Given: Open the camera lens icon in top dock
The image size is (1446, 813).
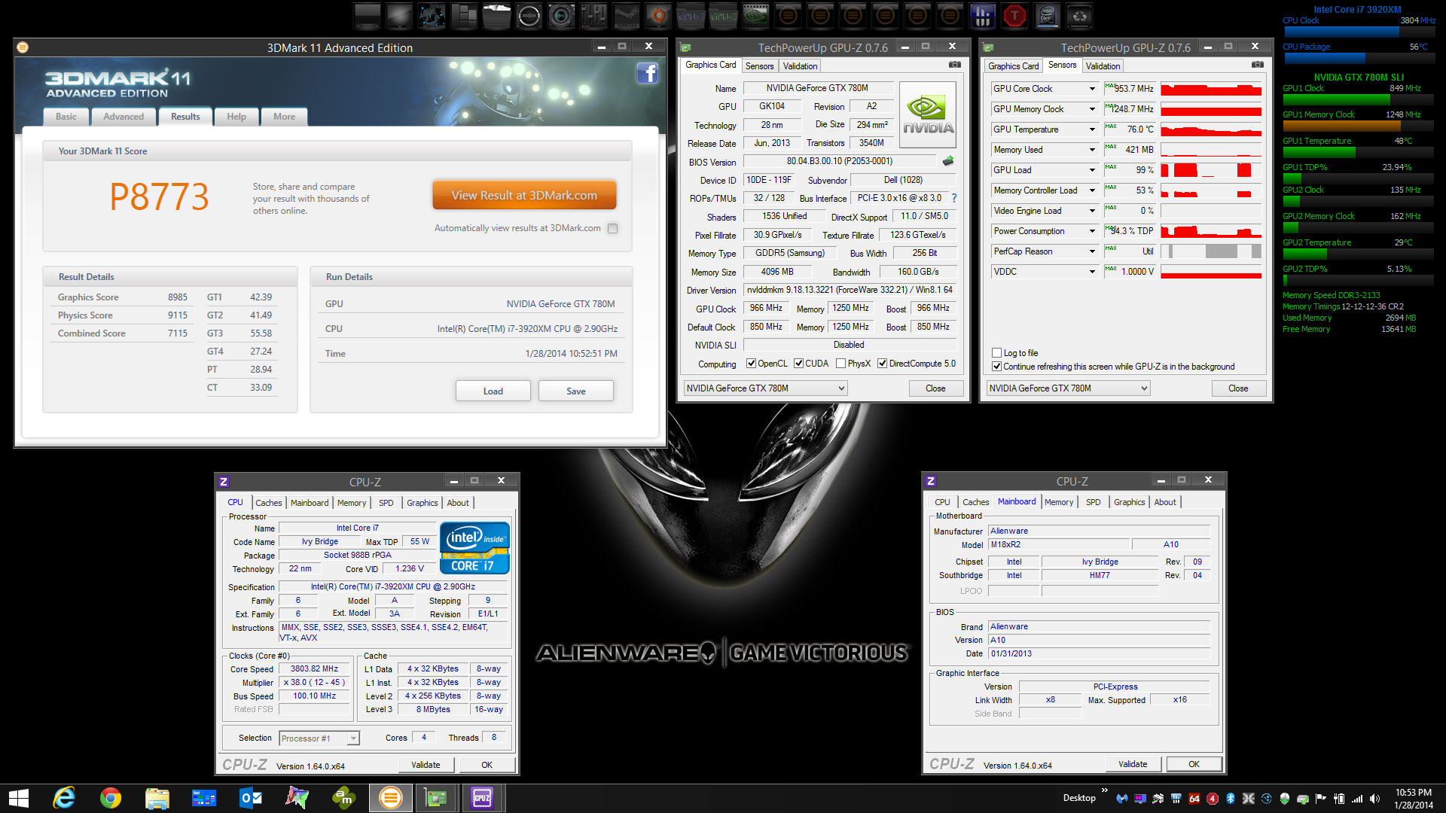Looking at the screenshot, I should click(561, 16).
